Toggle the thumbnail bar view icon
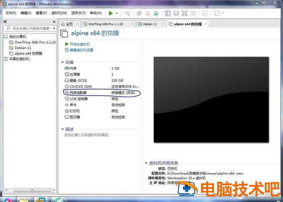The image size is (283, 202). [x=176, y=13]
